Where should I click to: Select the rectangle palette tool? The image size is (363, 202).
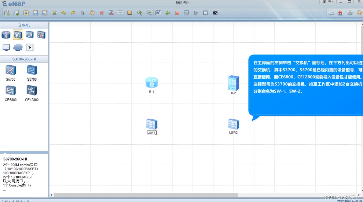coord(130,13)
